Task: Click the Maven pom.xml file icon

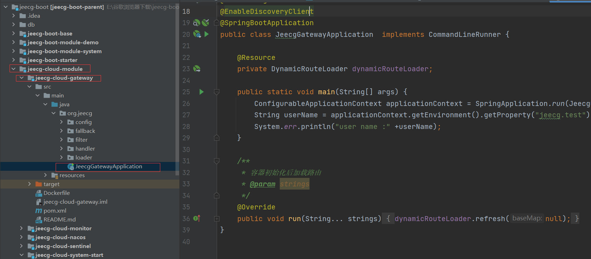Action: pos(39,211)
